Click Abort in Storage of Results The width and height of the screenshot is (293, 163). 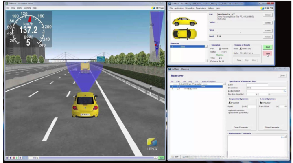coord(254,60)
